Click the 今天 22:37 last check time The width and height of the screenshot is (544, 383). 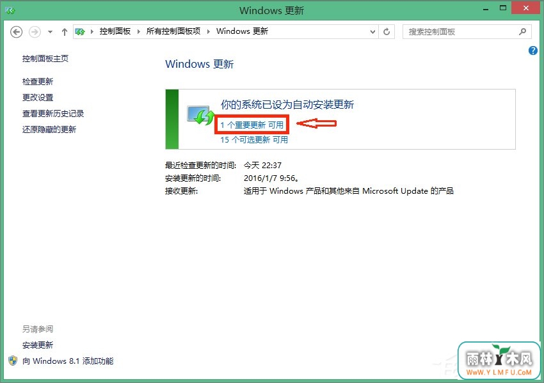point(262,166)
